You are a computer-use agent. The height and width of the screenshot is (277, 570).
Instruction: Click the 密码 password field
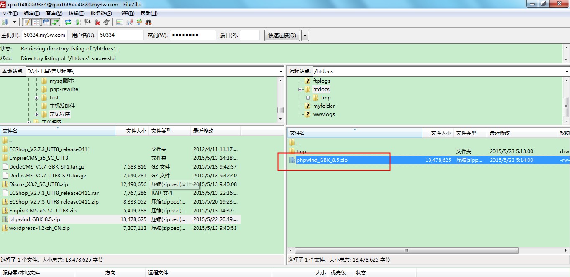click(x=193, y=35)
